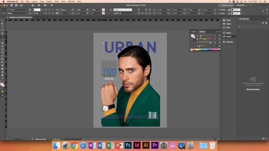
Task: Open the font family dropdown
Action: tap(26, 10)
